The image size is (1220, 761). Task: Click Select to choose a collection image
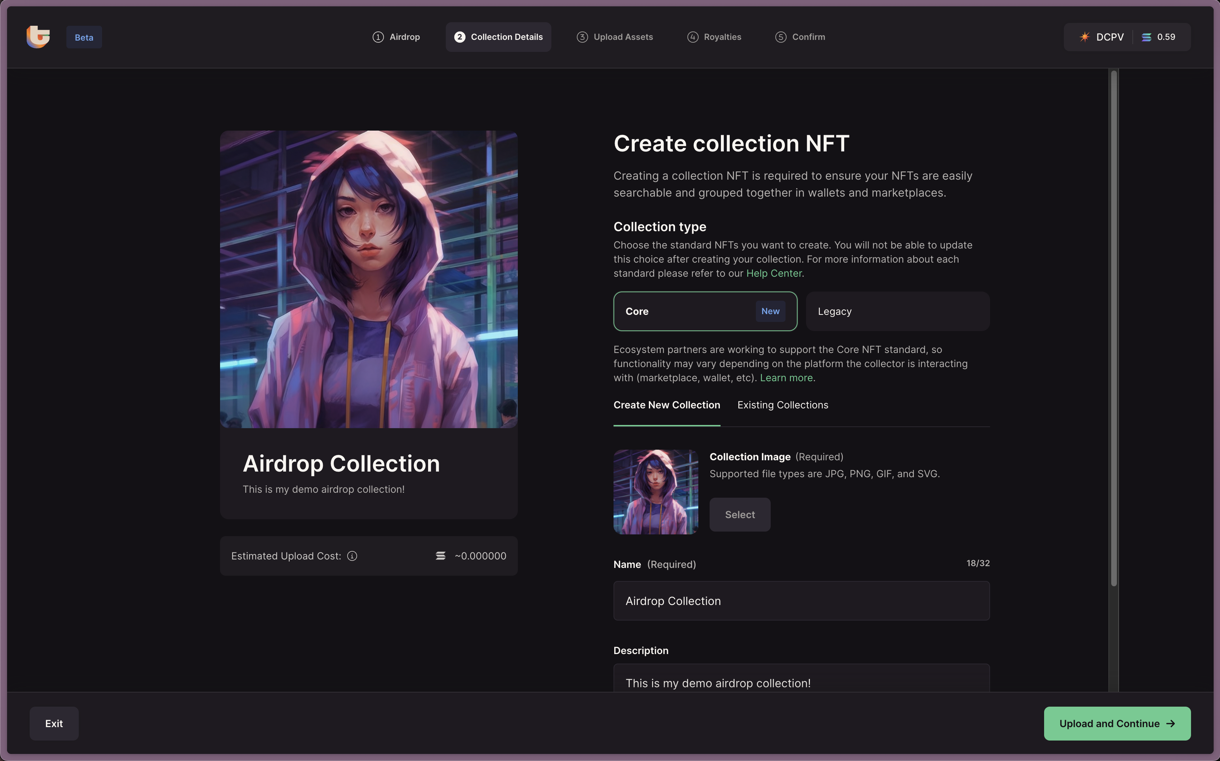pos(739,514)
